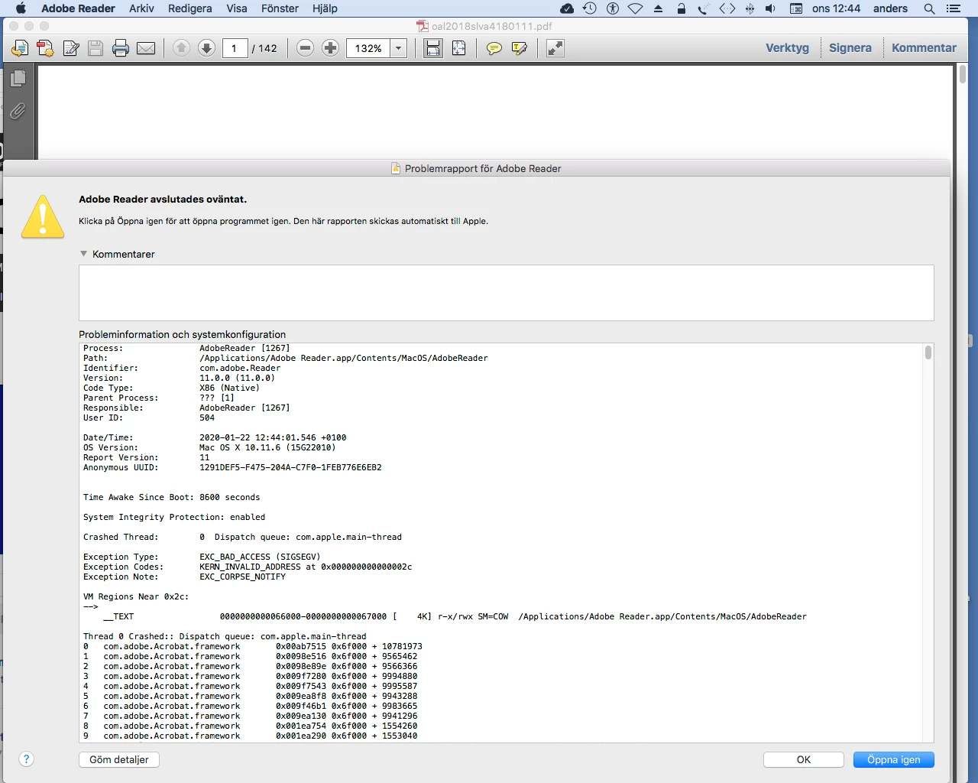Image resolution: width=978 pixels, height=783 pixels.
Task: Click 'System Integrity Protection: enabled' line
Action: point(174,517)
